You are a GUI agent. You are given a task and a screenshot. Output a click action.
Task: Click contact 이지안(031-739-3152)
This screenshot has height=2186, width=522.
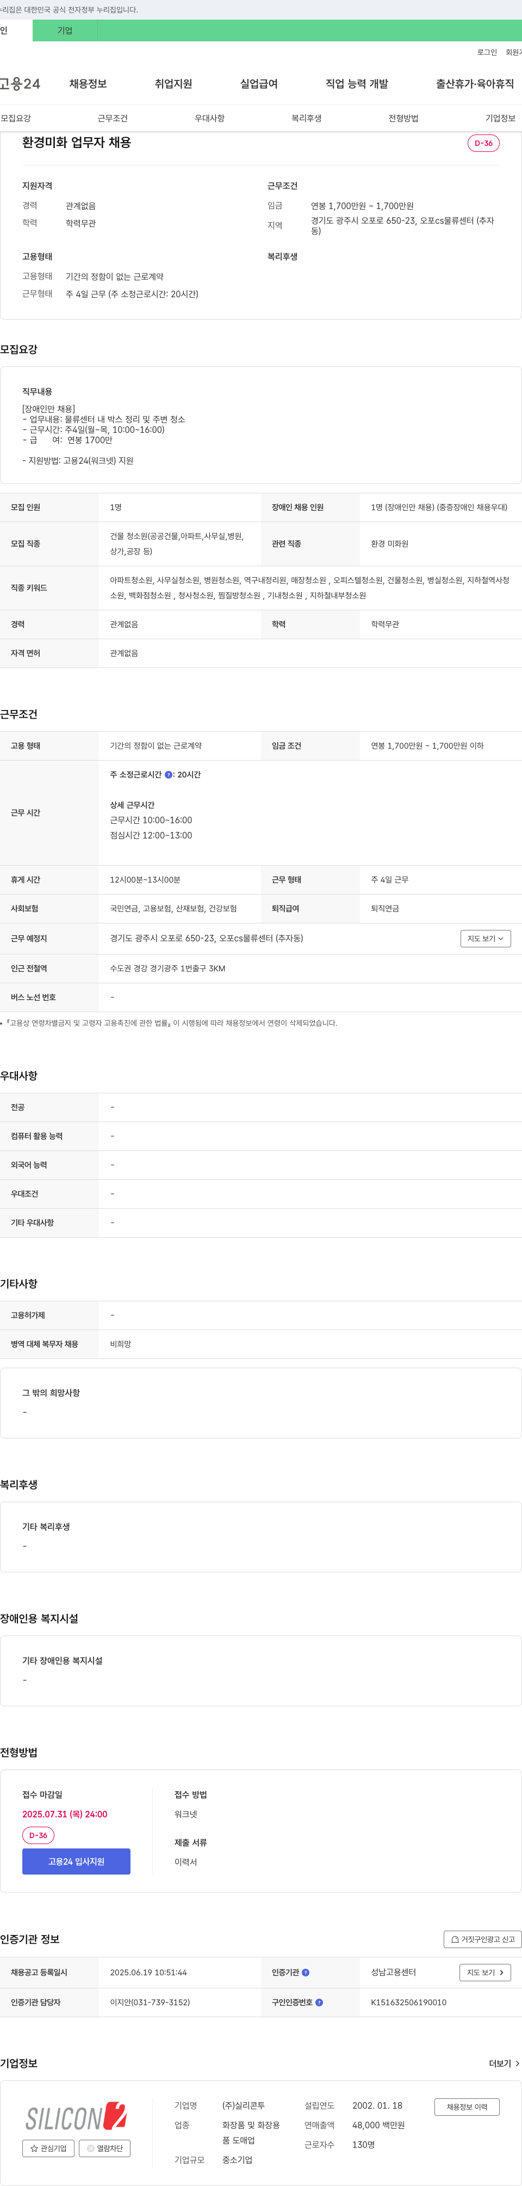coord(150,2003)
